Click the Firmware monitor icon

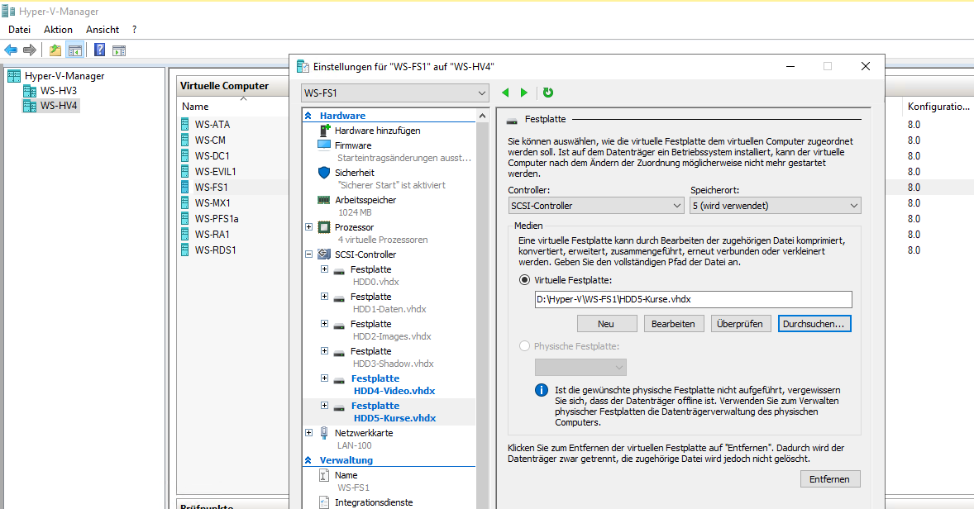click(x=324, y=145)
